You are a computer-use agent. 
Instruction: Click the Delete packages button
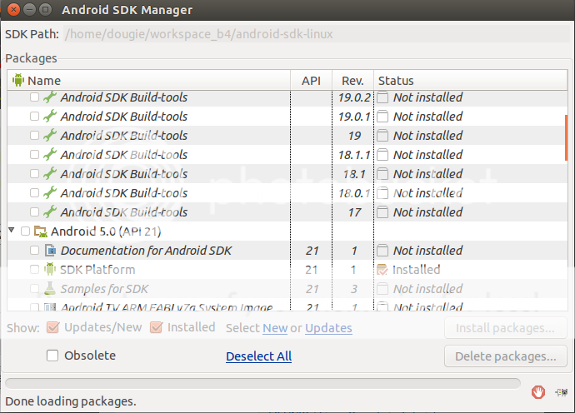coord(506,356)
